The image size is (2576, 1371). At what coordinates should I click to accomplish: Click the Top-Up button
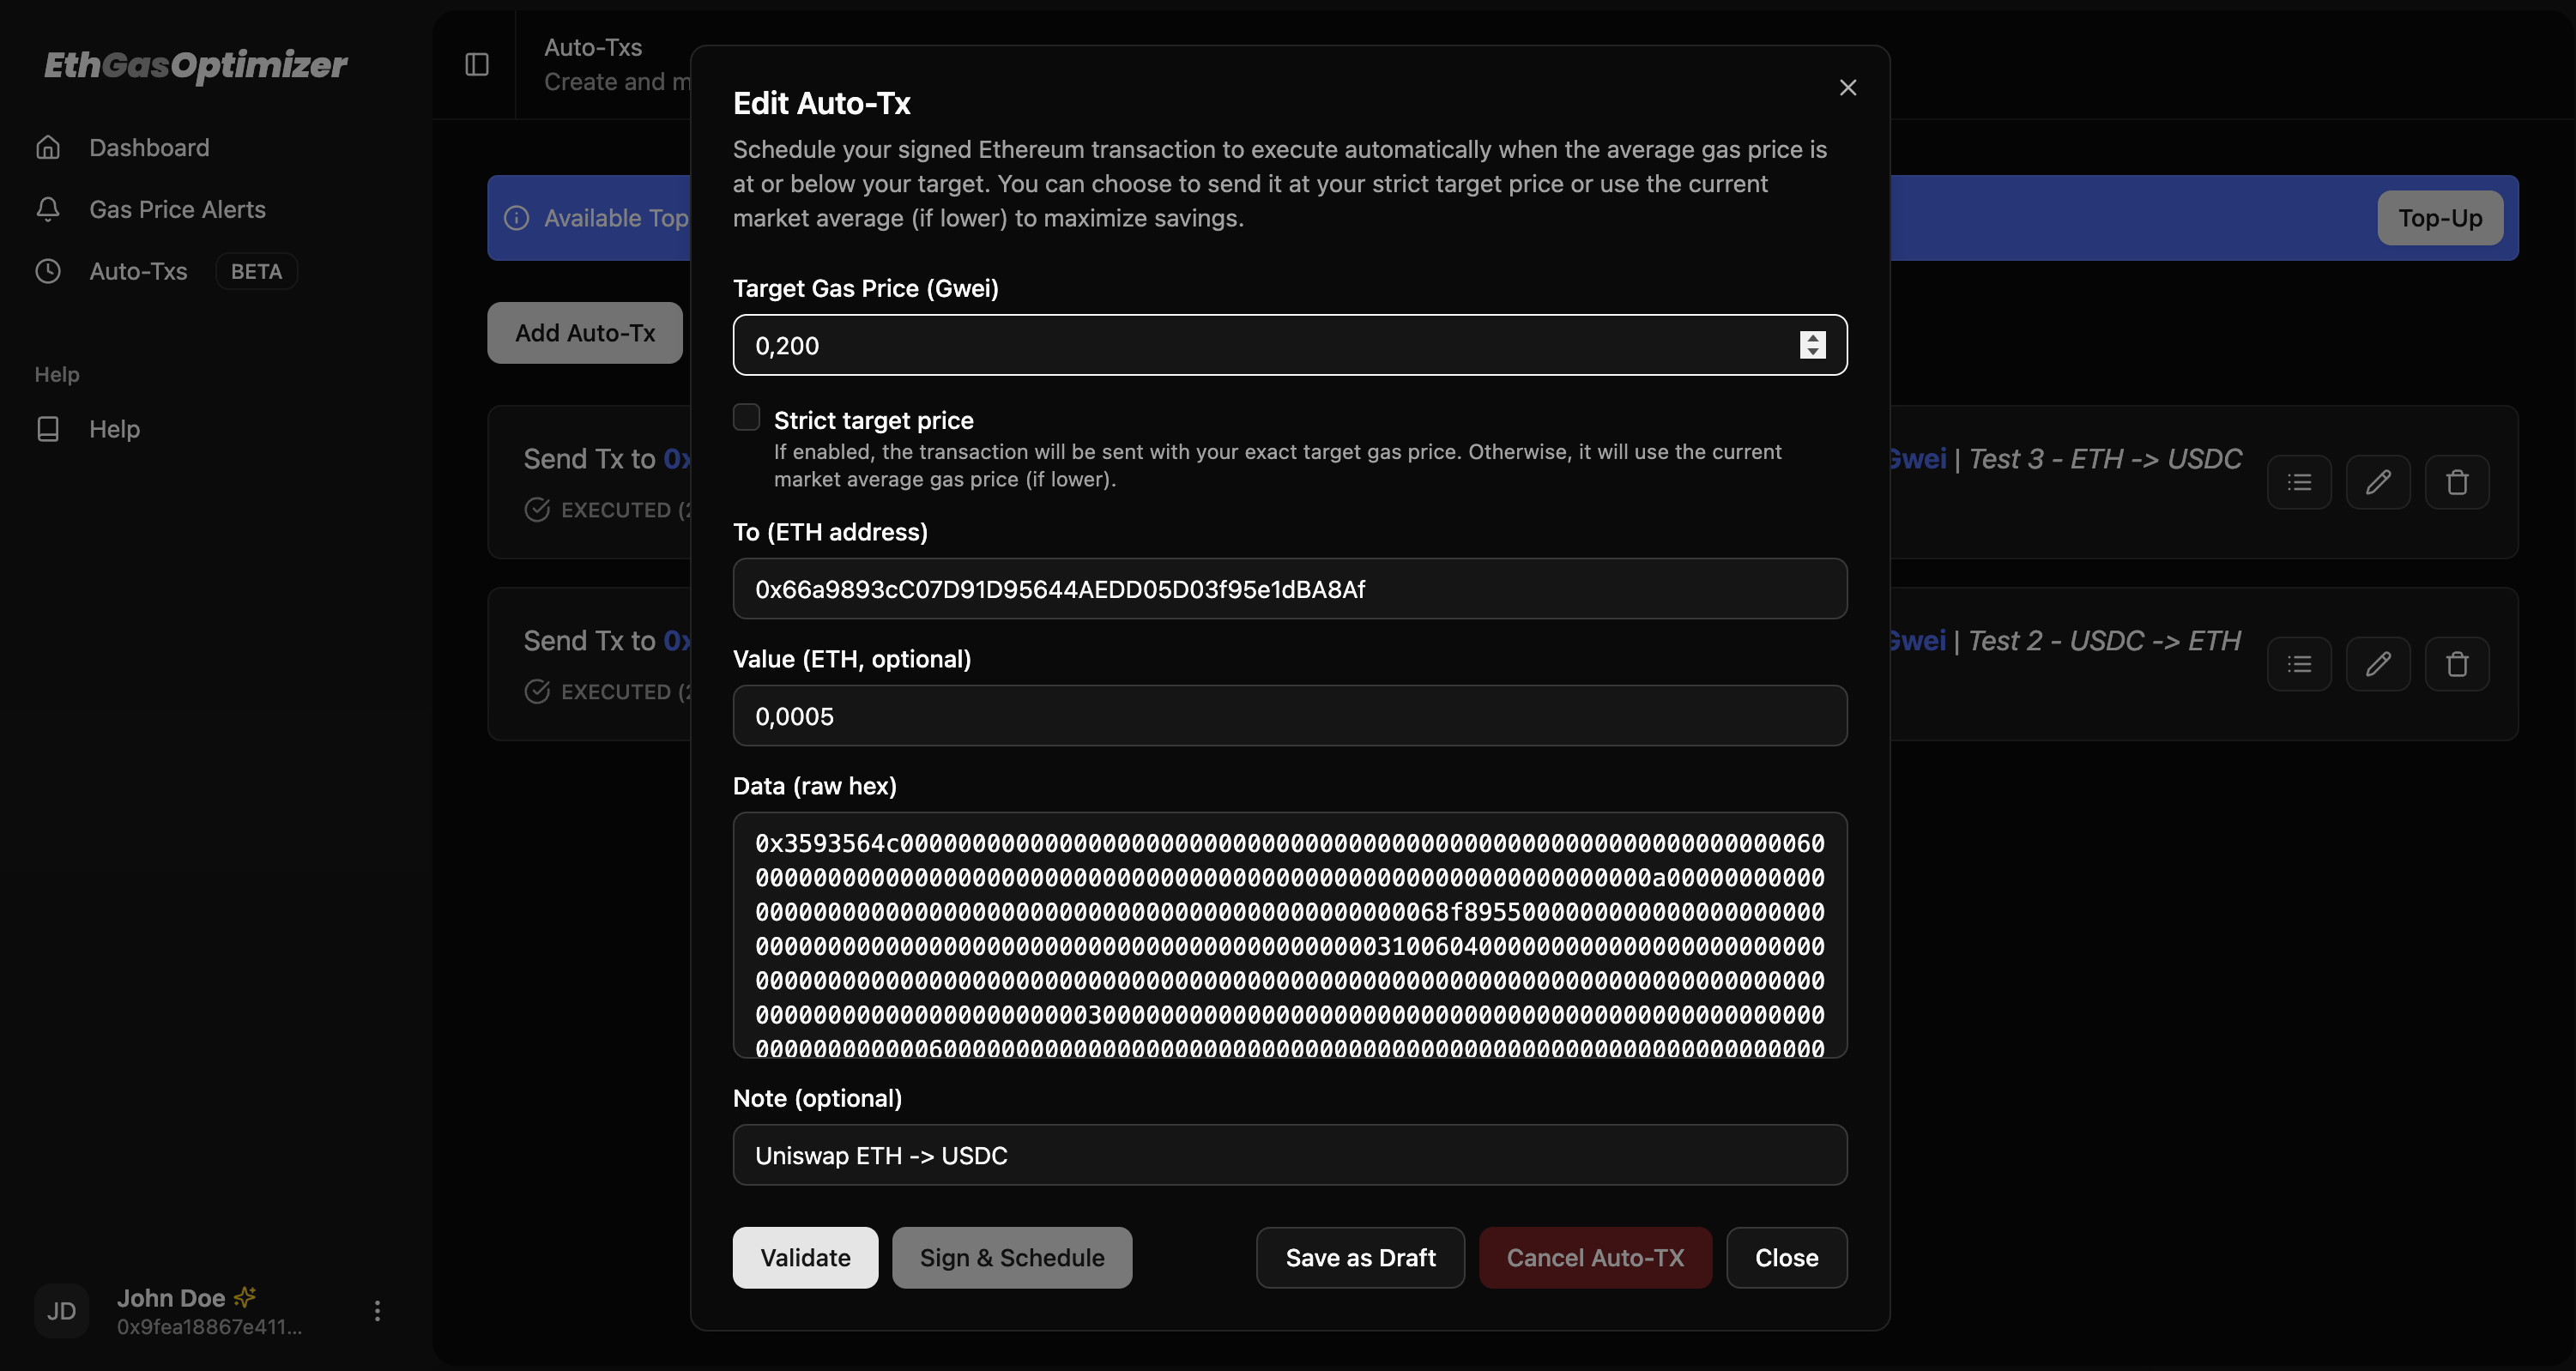pyautogui.click(x=2440, y=218)
